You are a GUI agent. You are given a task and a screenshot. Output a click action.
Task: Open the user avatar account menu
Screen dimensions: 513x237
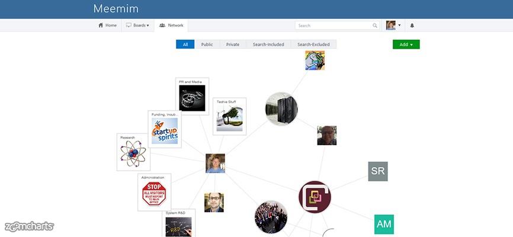393,25
